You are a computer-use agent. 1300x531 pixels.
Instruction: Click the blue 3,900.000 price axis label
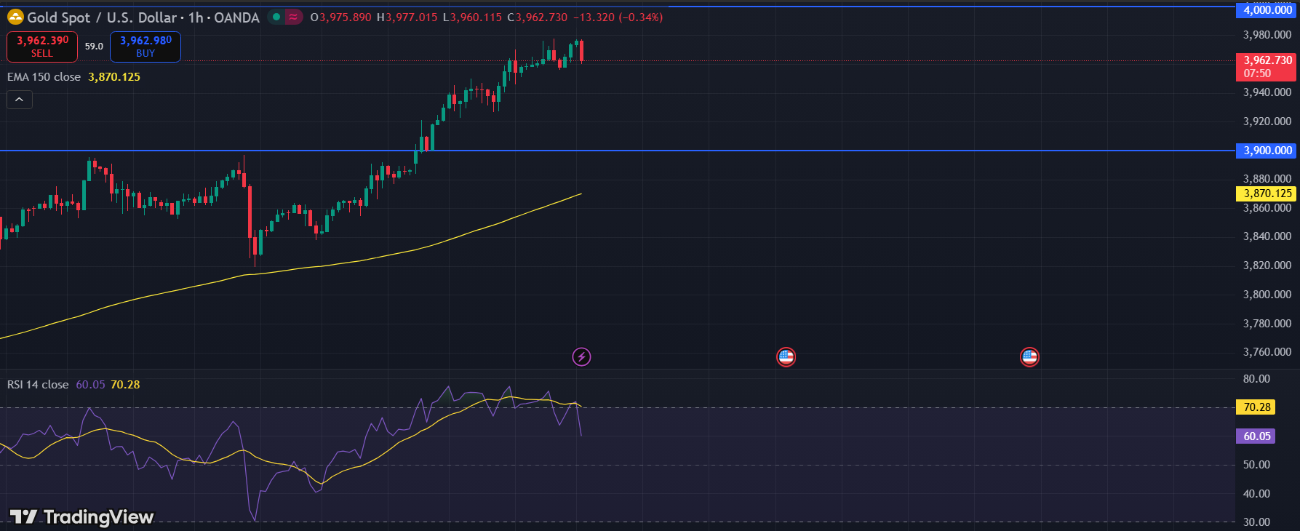tap(1267, 151)
